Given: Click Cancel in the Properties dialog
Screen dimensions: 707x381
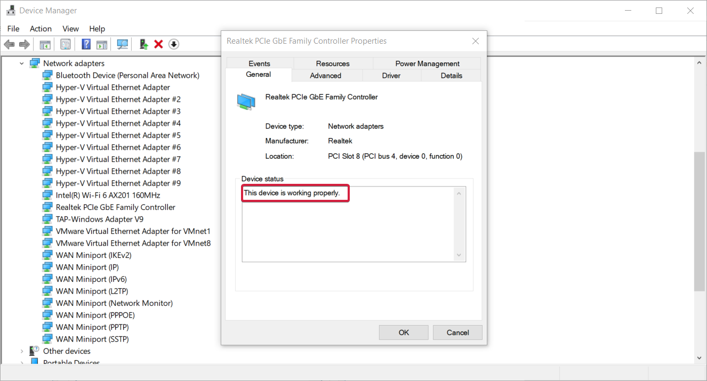Looking at the screenshot, I should click(457, 333).
